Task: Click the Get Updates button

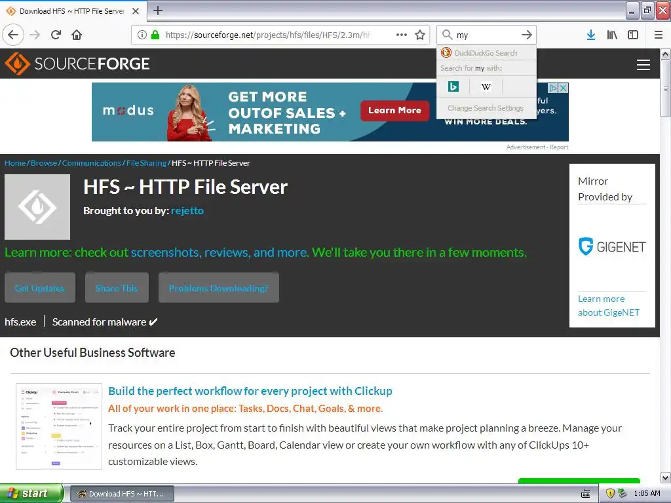Action: tap(40, 288)
